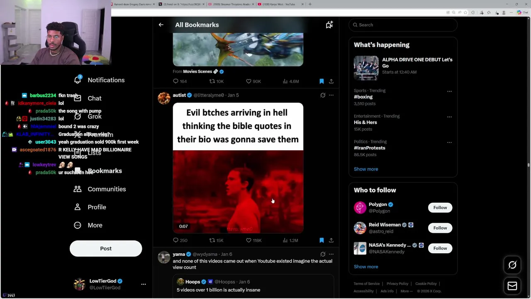This screenshot has width=531, height=299.
Task: Open Communities from the sidebar
Action: [x=107, y=189]
